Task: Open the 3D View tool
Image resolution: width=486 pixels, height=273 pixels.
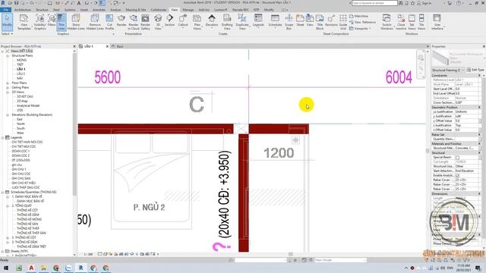Action: point(158,22)
